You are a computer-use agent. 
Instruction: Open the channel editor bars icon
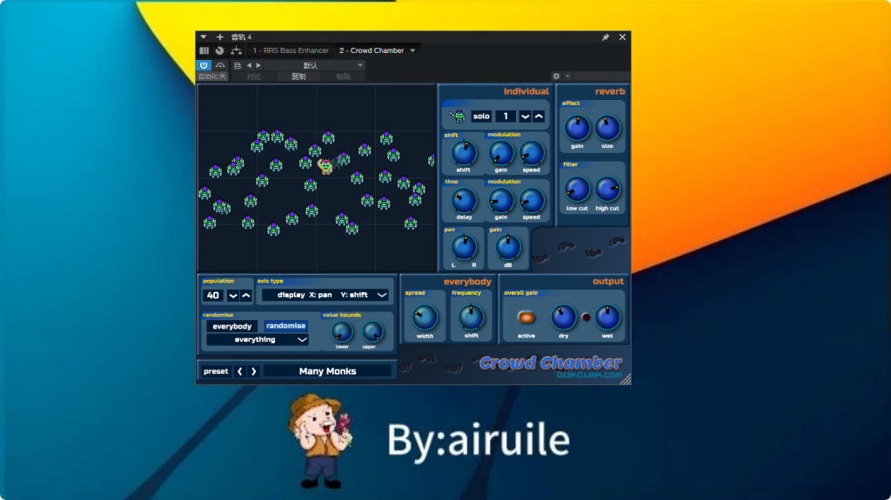204,50
